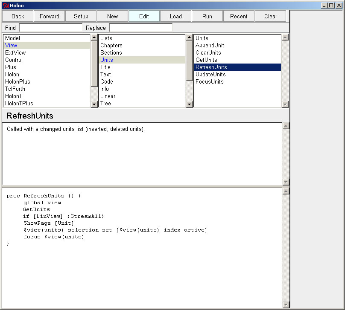Load a file using Load button
This screenshot has width=345, height=310.
[175, 16]
